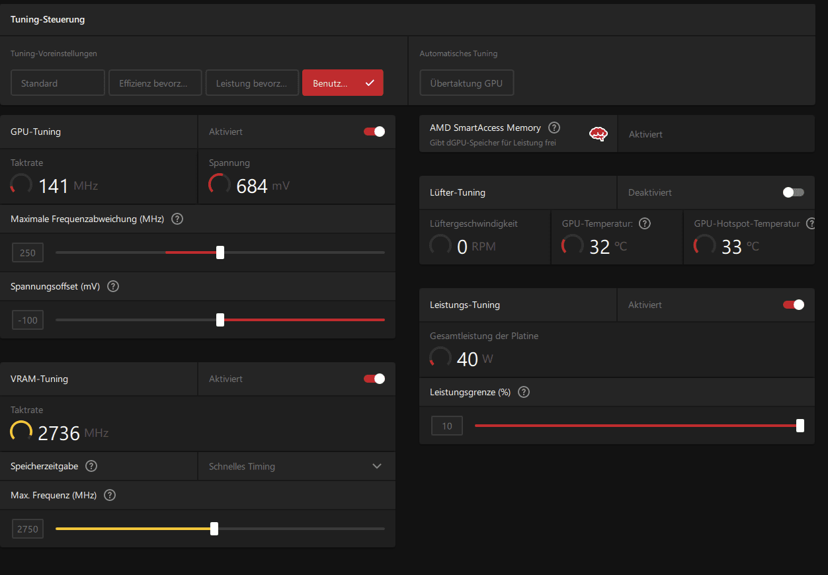Click the Lüfter-Tuning Deaktiviert status
828x575 pixels.
650,192
